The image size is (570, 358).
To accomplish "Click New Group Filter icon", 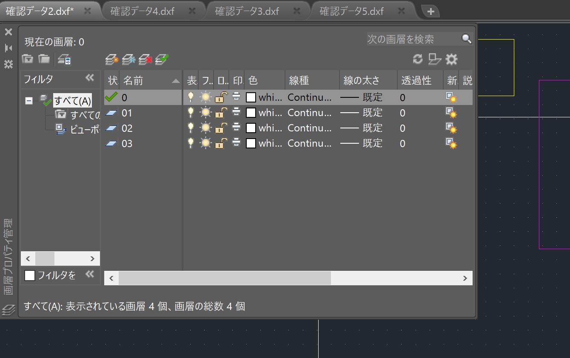I will point(44,59).
